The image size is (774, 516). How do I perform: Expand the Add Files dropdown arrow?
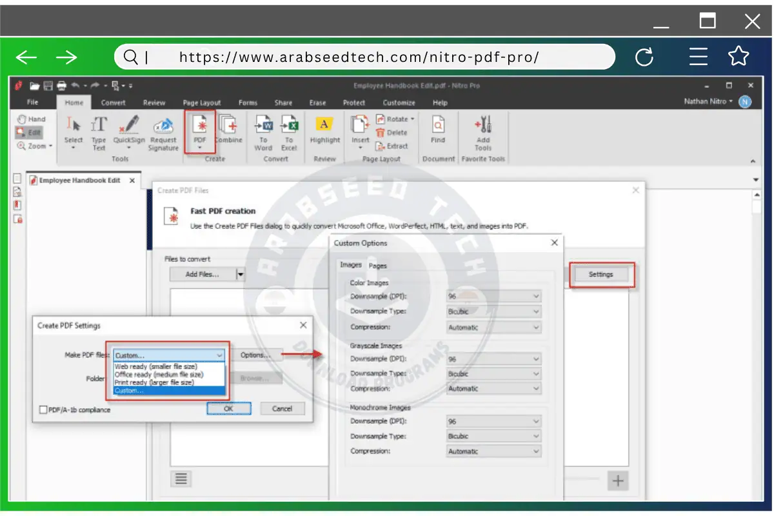(240, 274)
